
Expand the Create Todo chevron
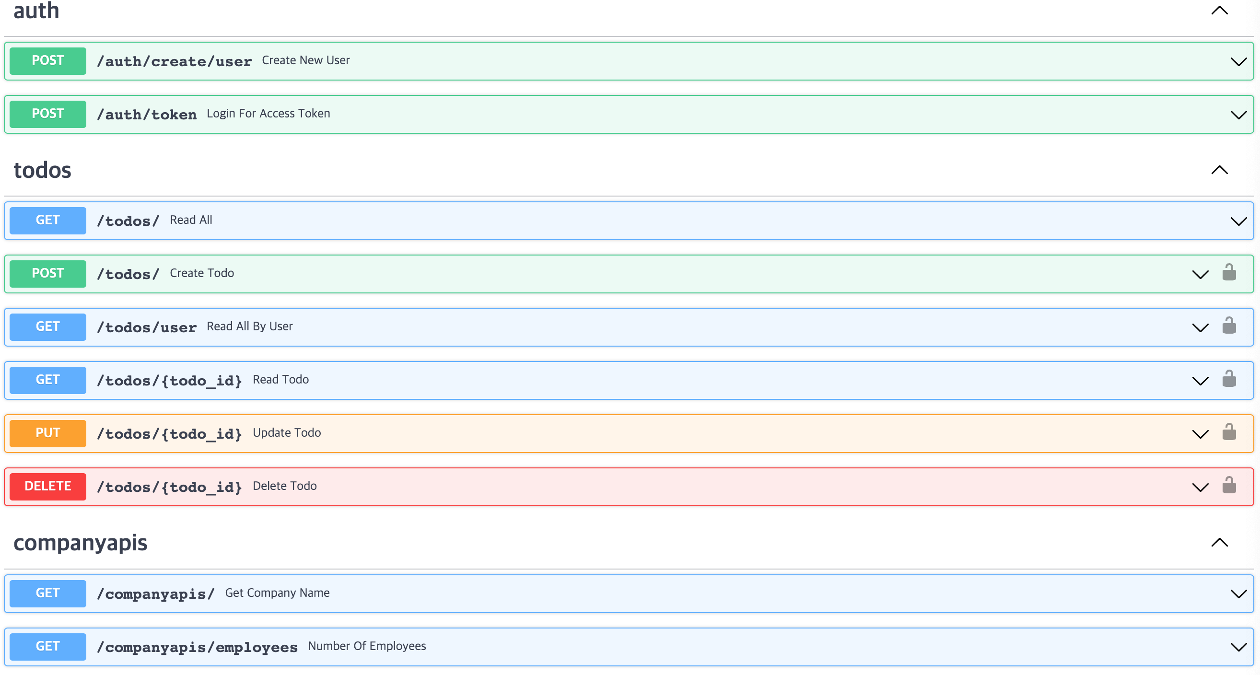click(1201, 274)
